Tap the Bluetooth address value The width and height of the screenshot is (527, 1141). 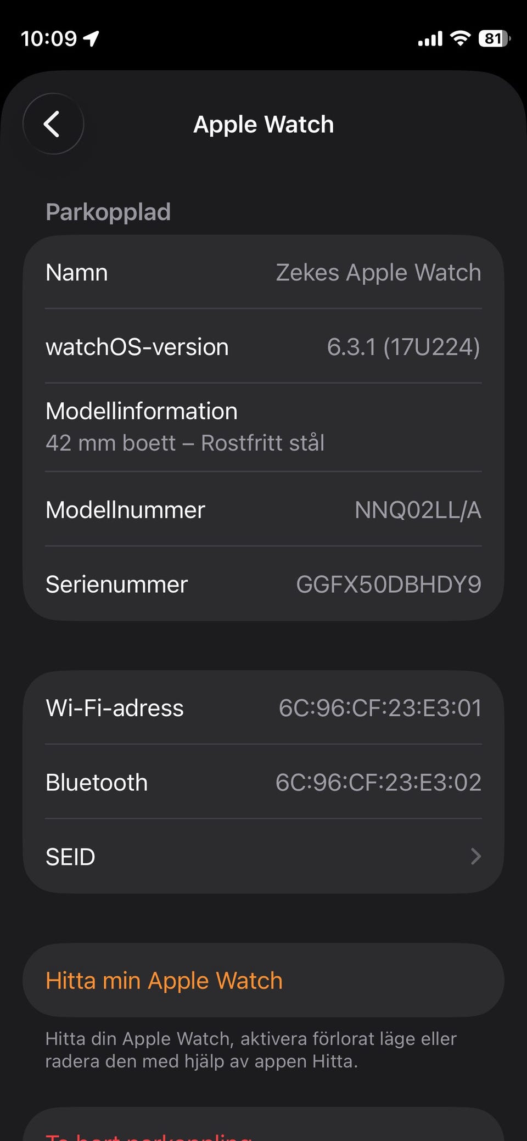[378, 783]
